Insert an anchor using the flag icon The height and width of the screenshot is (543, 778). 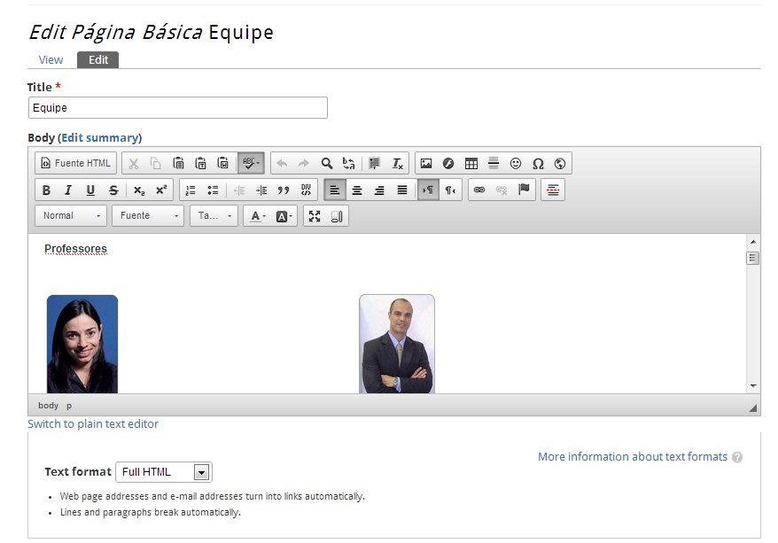click(524, 190)
